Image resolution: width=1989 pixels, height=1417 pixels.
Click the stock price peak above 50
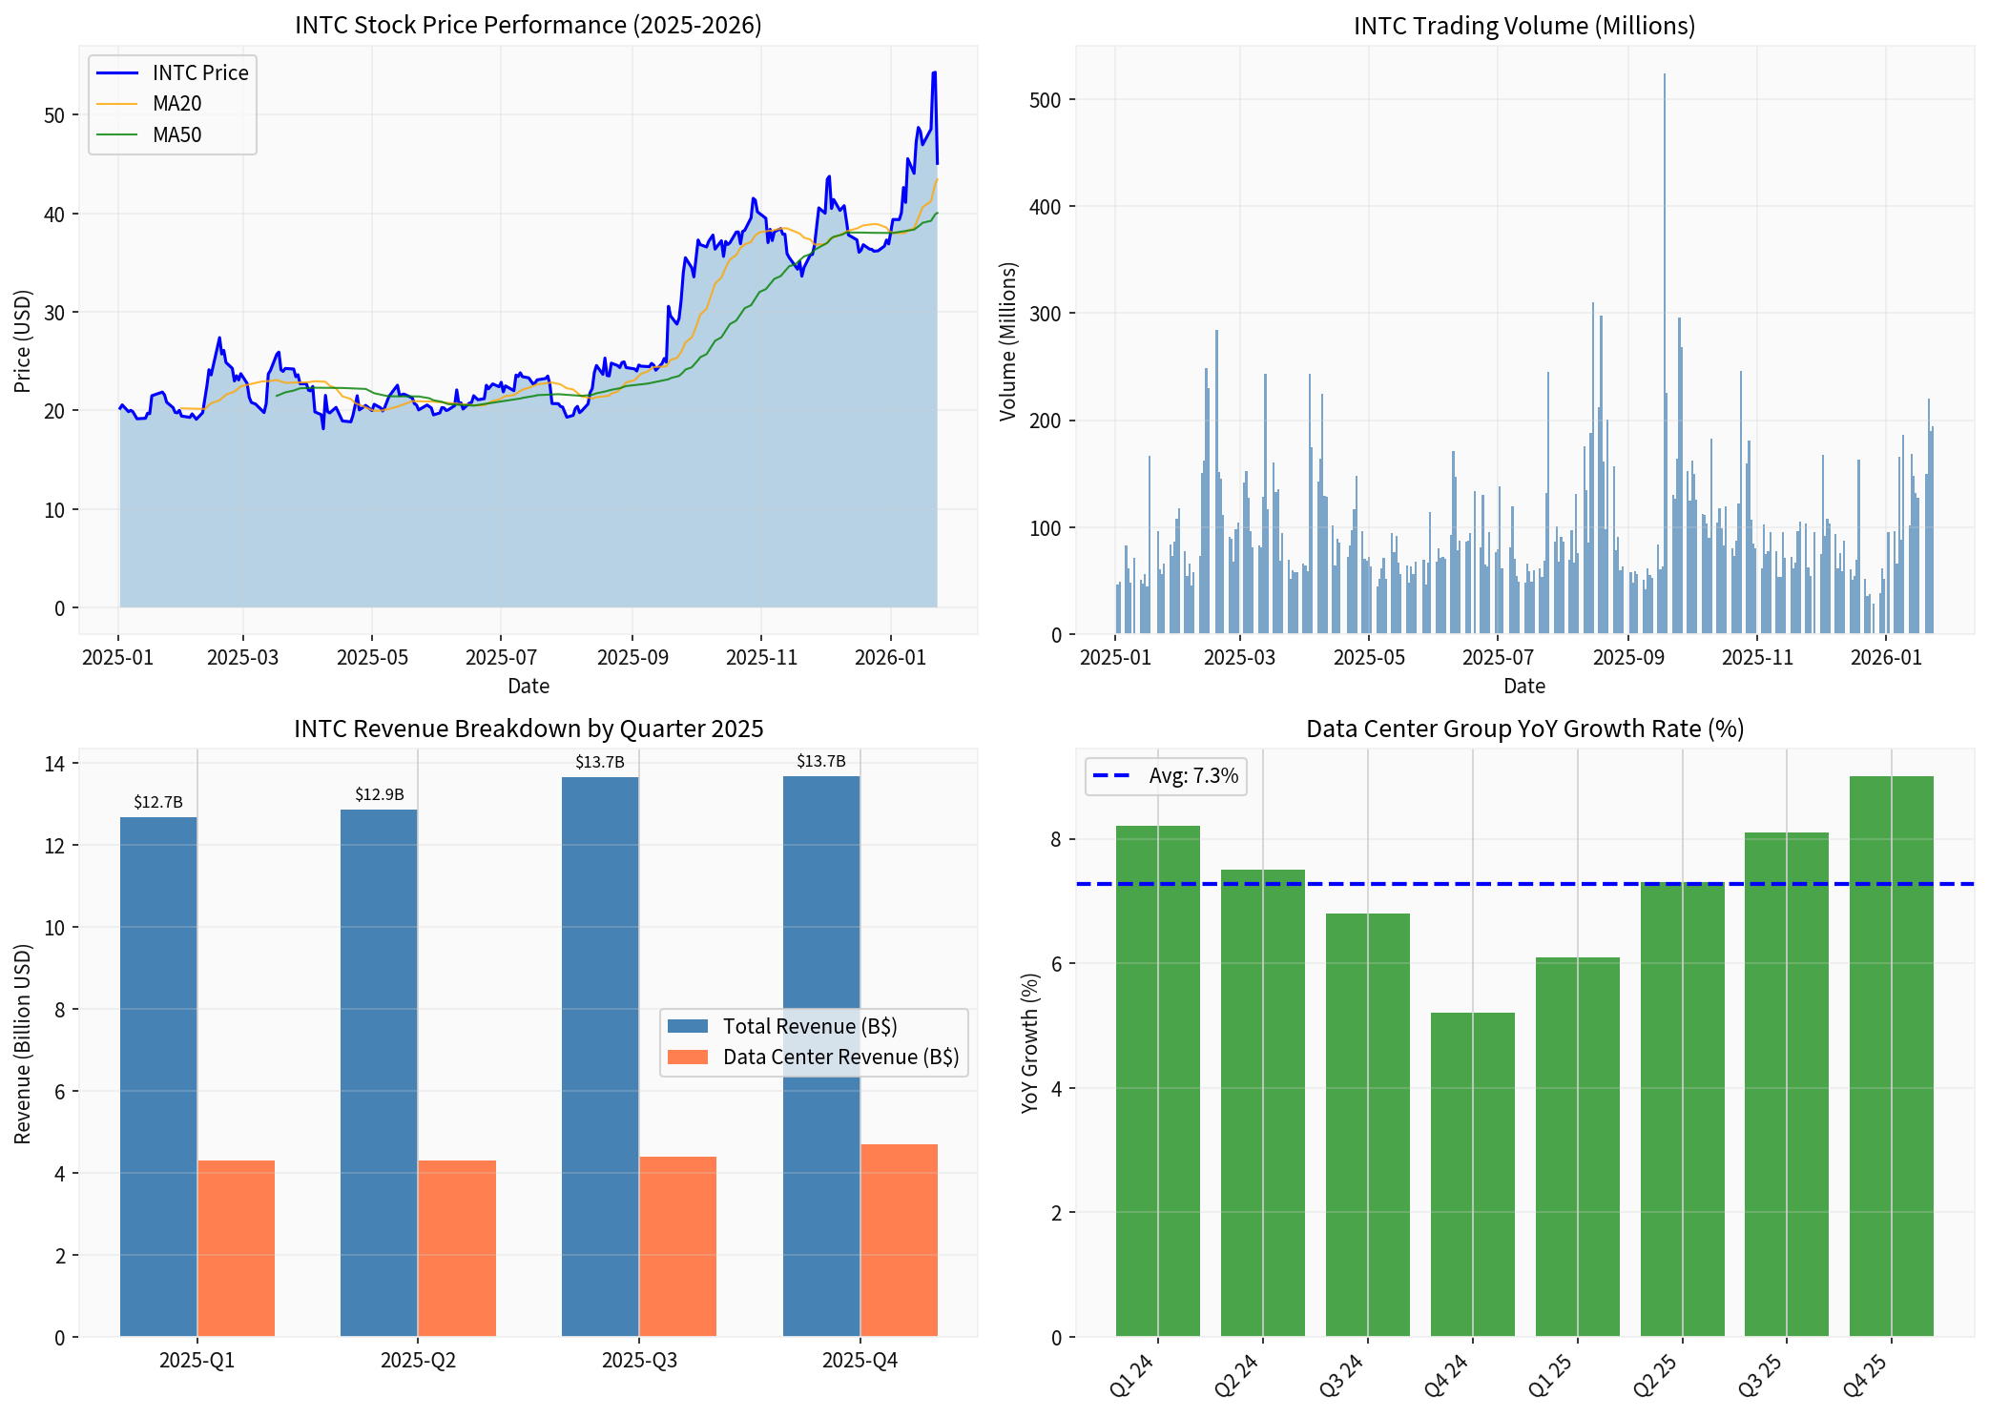point(934,73)
